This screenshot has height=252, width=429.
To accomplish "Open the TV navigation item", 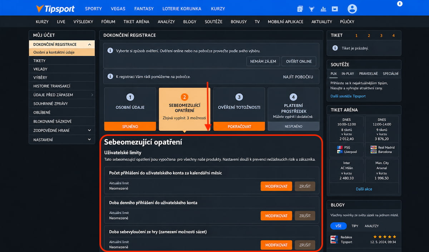I will pos(257,22).
